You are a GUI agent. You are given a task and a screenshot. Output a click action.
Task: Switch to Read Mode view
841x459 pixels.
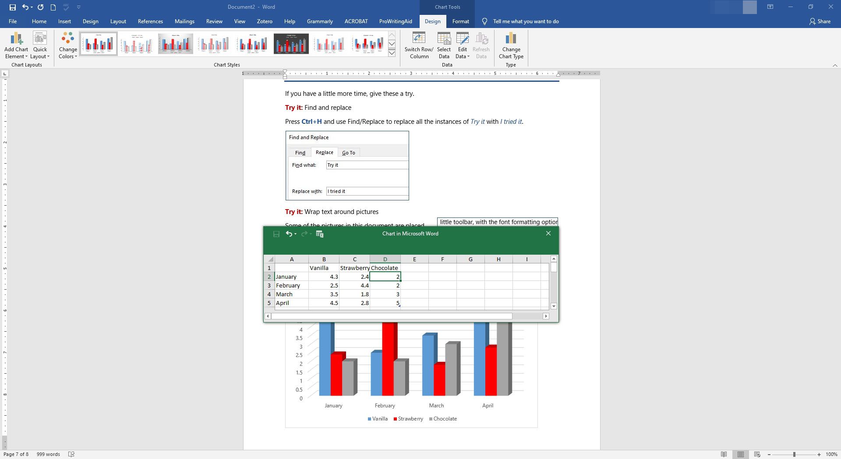(x=724, y=454)
